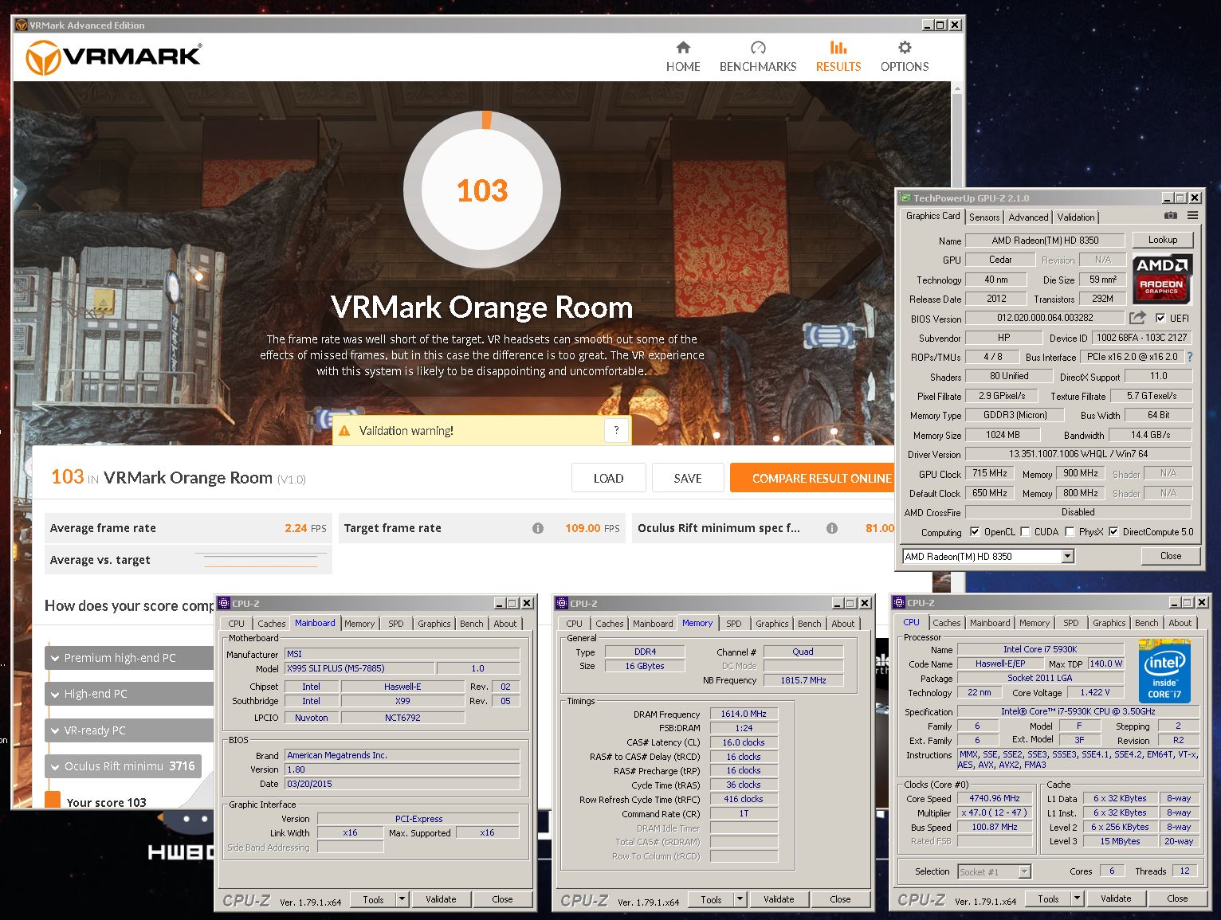
Task: Toggle OpenCL checkbox in GPU-Z
Action: point(974,532)
